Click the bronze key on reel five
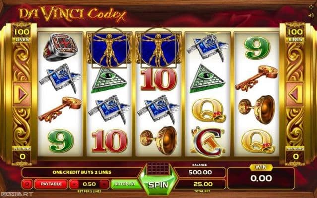Image resolution: width=317 pixels, height=198 pixels. click(x=256, y=78)
